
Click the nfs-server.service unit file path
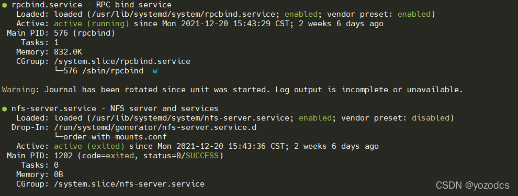point(192,118)
